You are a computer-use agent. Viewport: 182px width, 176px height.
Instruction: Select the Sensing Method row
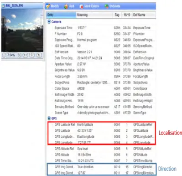[x=101, y=107]
